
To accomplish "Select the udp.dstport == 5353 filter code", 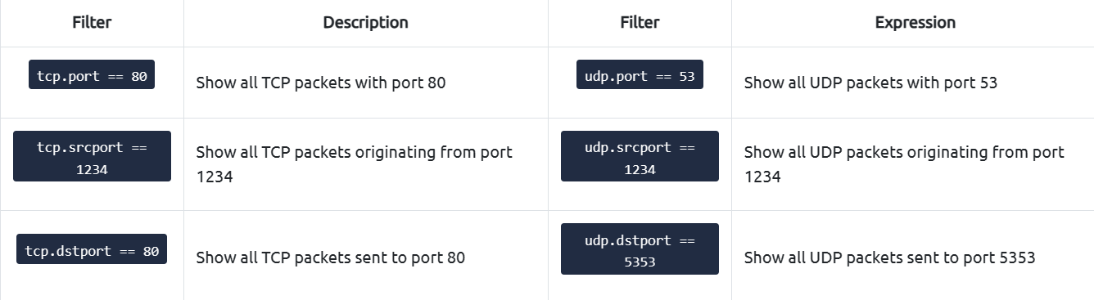I will [640, 249].
